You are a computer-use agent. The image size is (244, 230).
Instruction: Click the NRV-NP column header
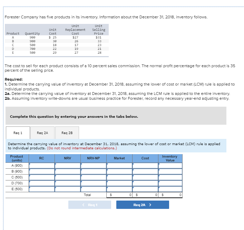[94, 158]
